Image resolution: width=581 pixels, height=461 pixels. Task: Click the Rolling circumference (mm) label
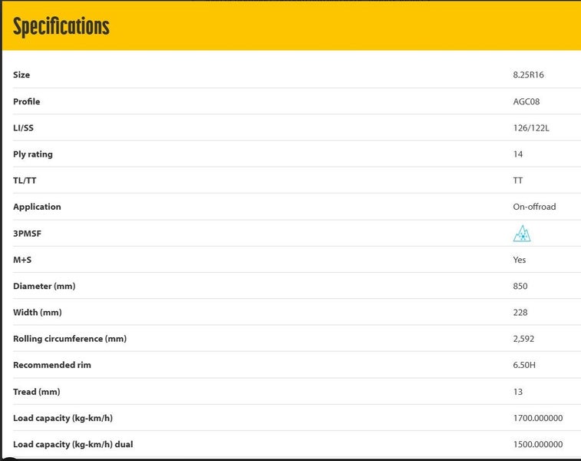tap(70, 339)
